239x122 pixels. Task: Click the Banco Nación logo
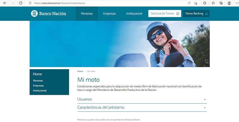pyautogui.click(x=48, y=13)
